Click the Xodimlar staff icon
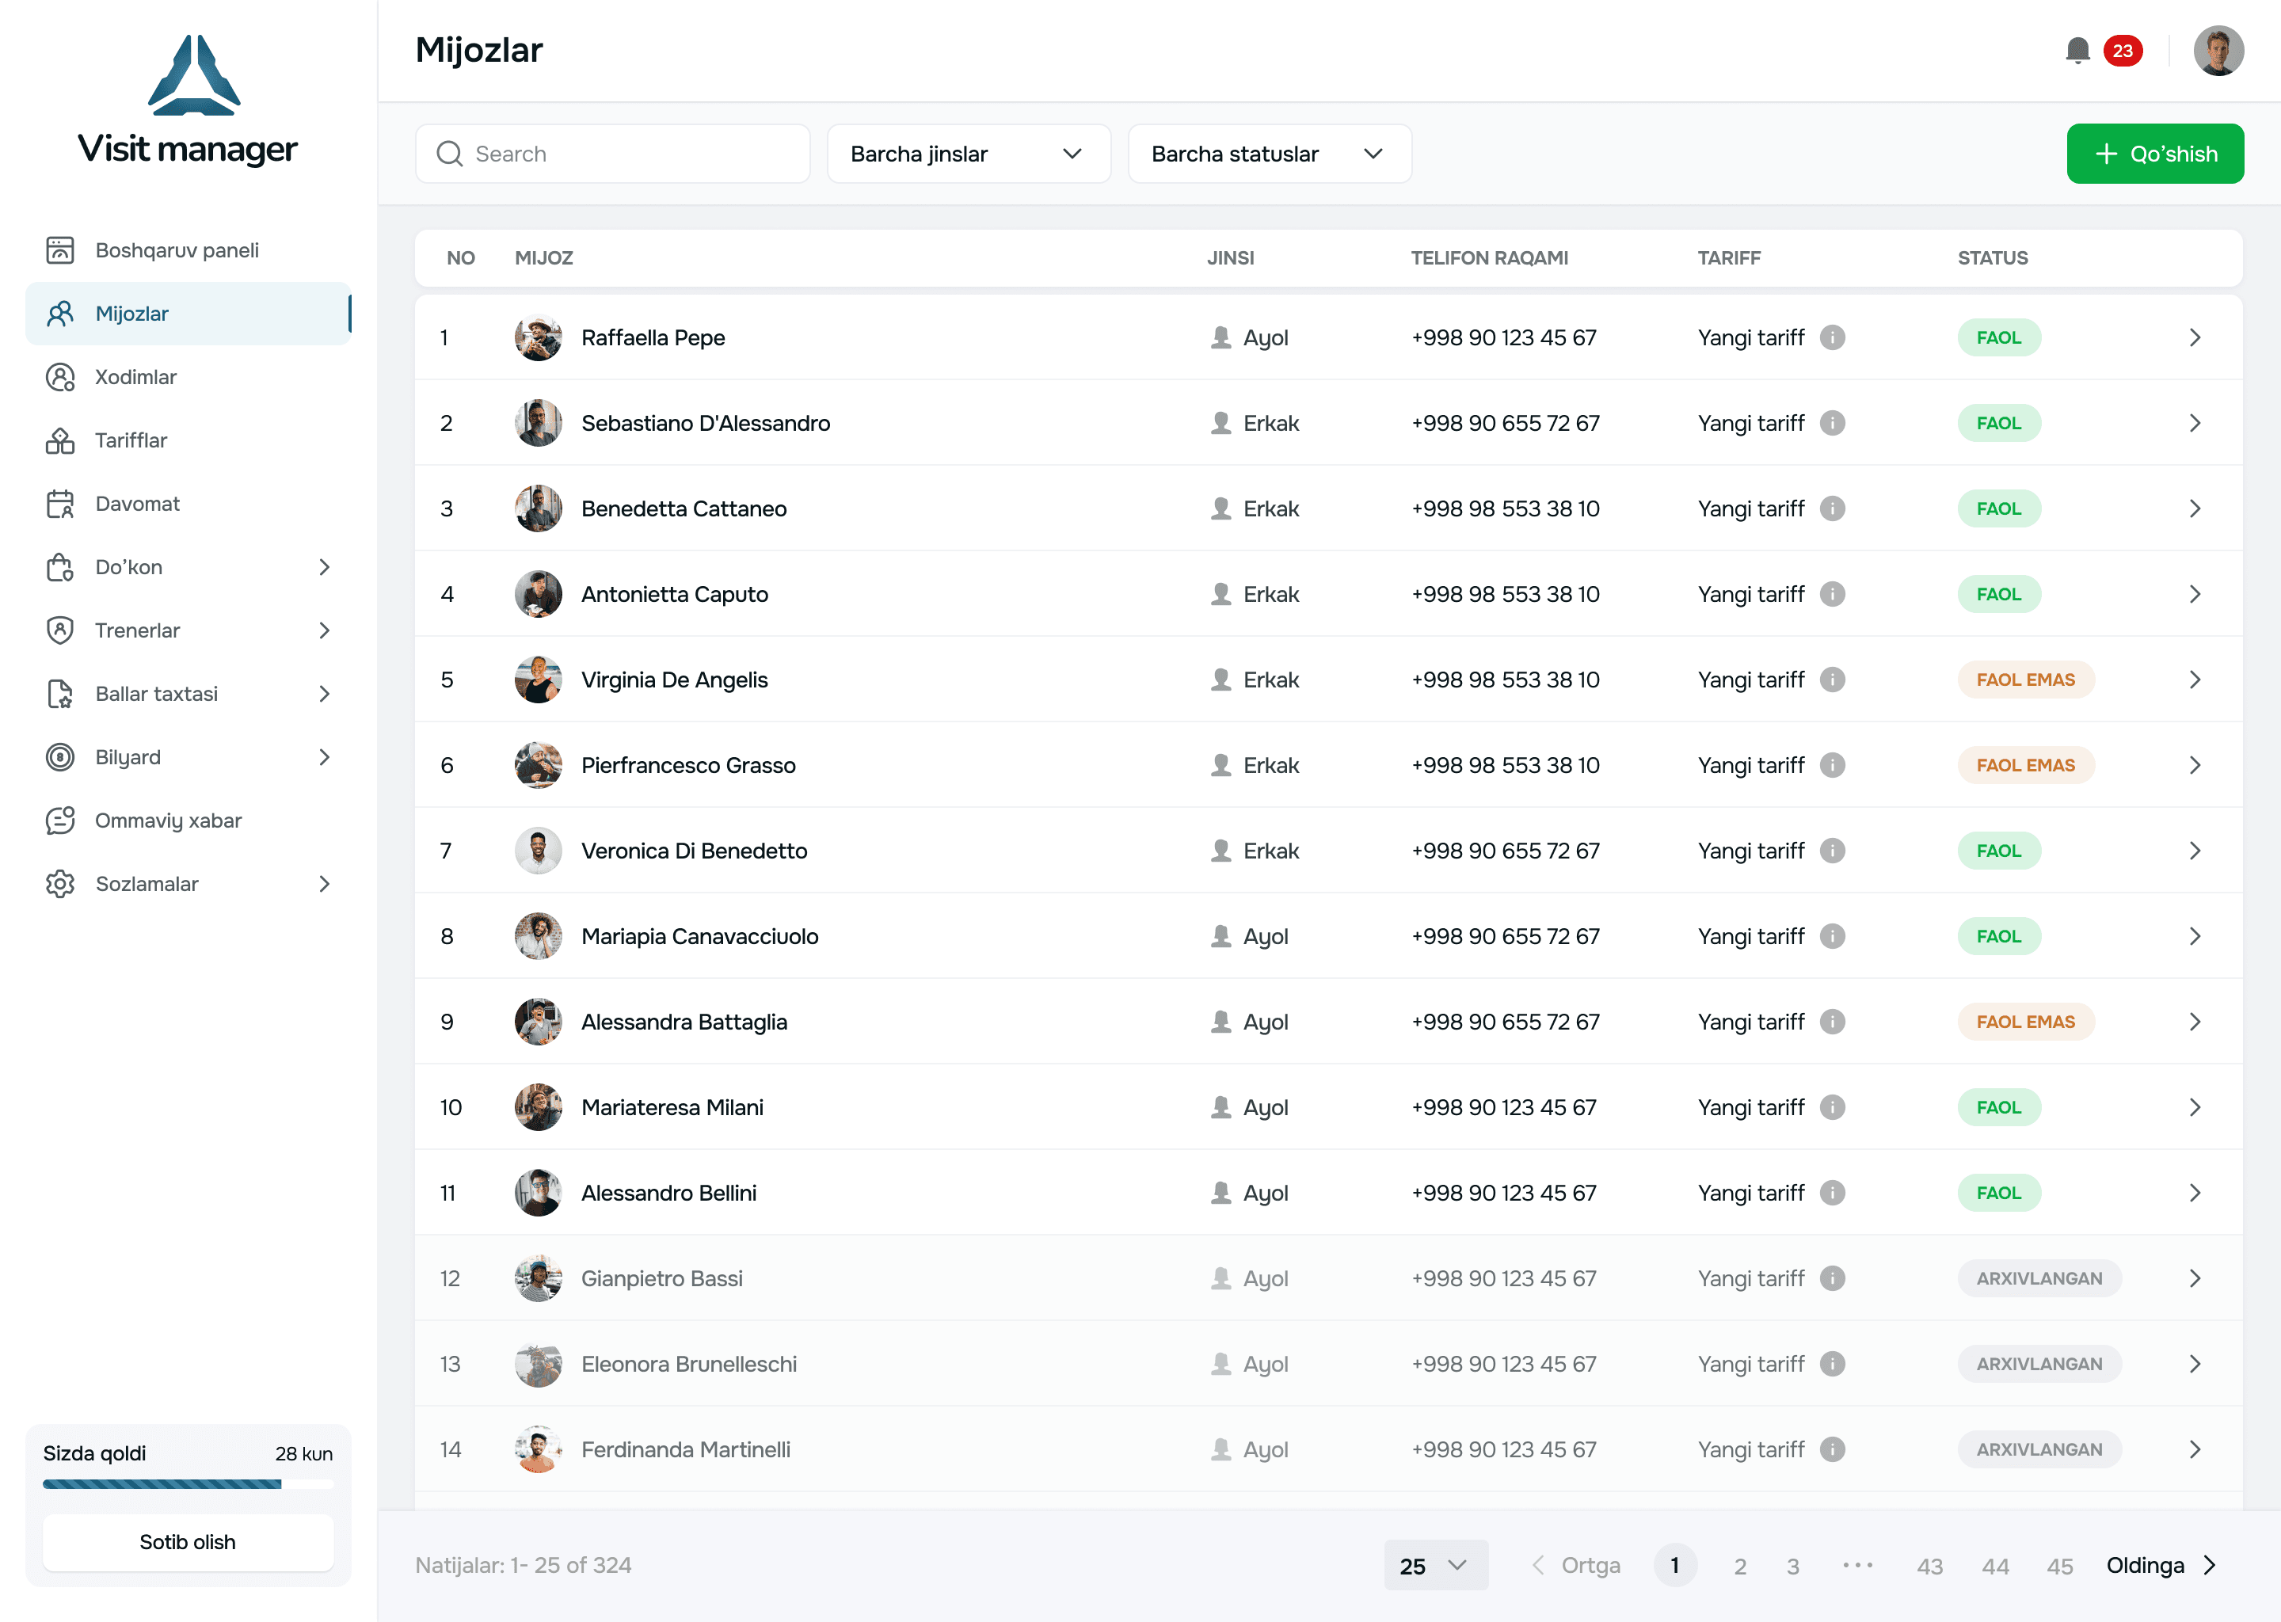The height and width of the screenshot is (1622, 2281). 60,376
